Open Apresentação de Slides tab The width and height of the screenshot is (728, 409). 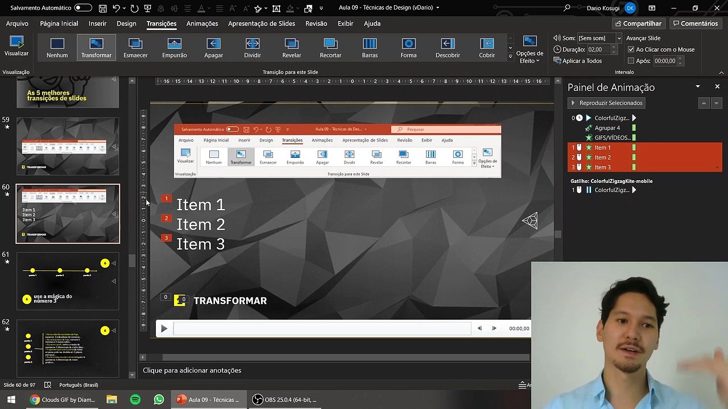pyautogui.click(x=262, y=23)
